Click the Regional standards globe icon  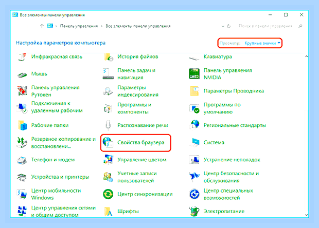click(194, 125)
